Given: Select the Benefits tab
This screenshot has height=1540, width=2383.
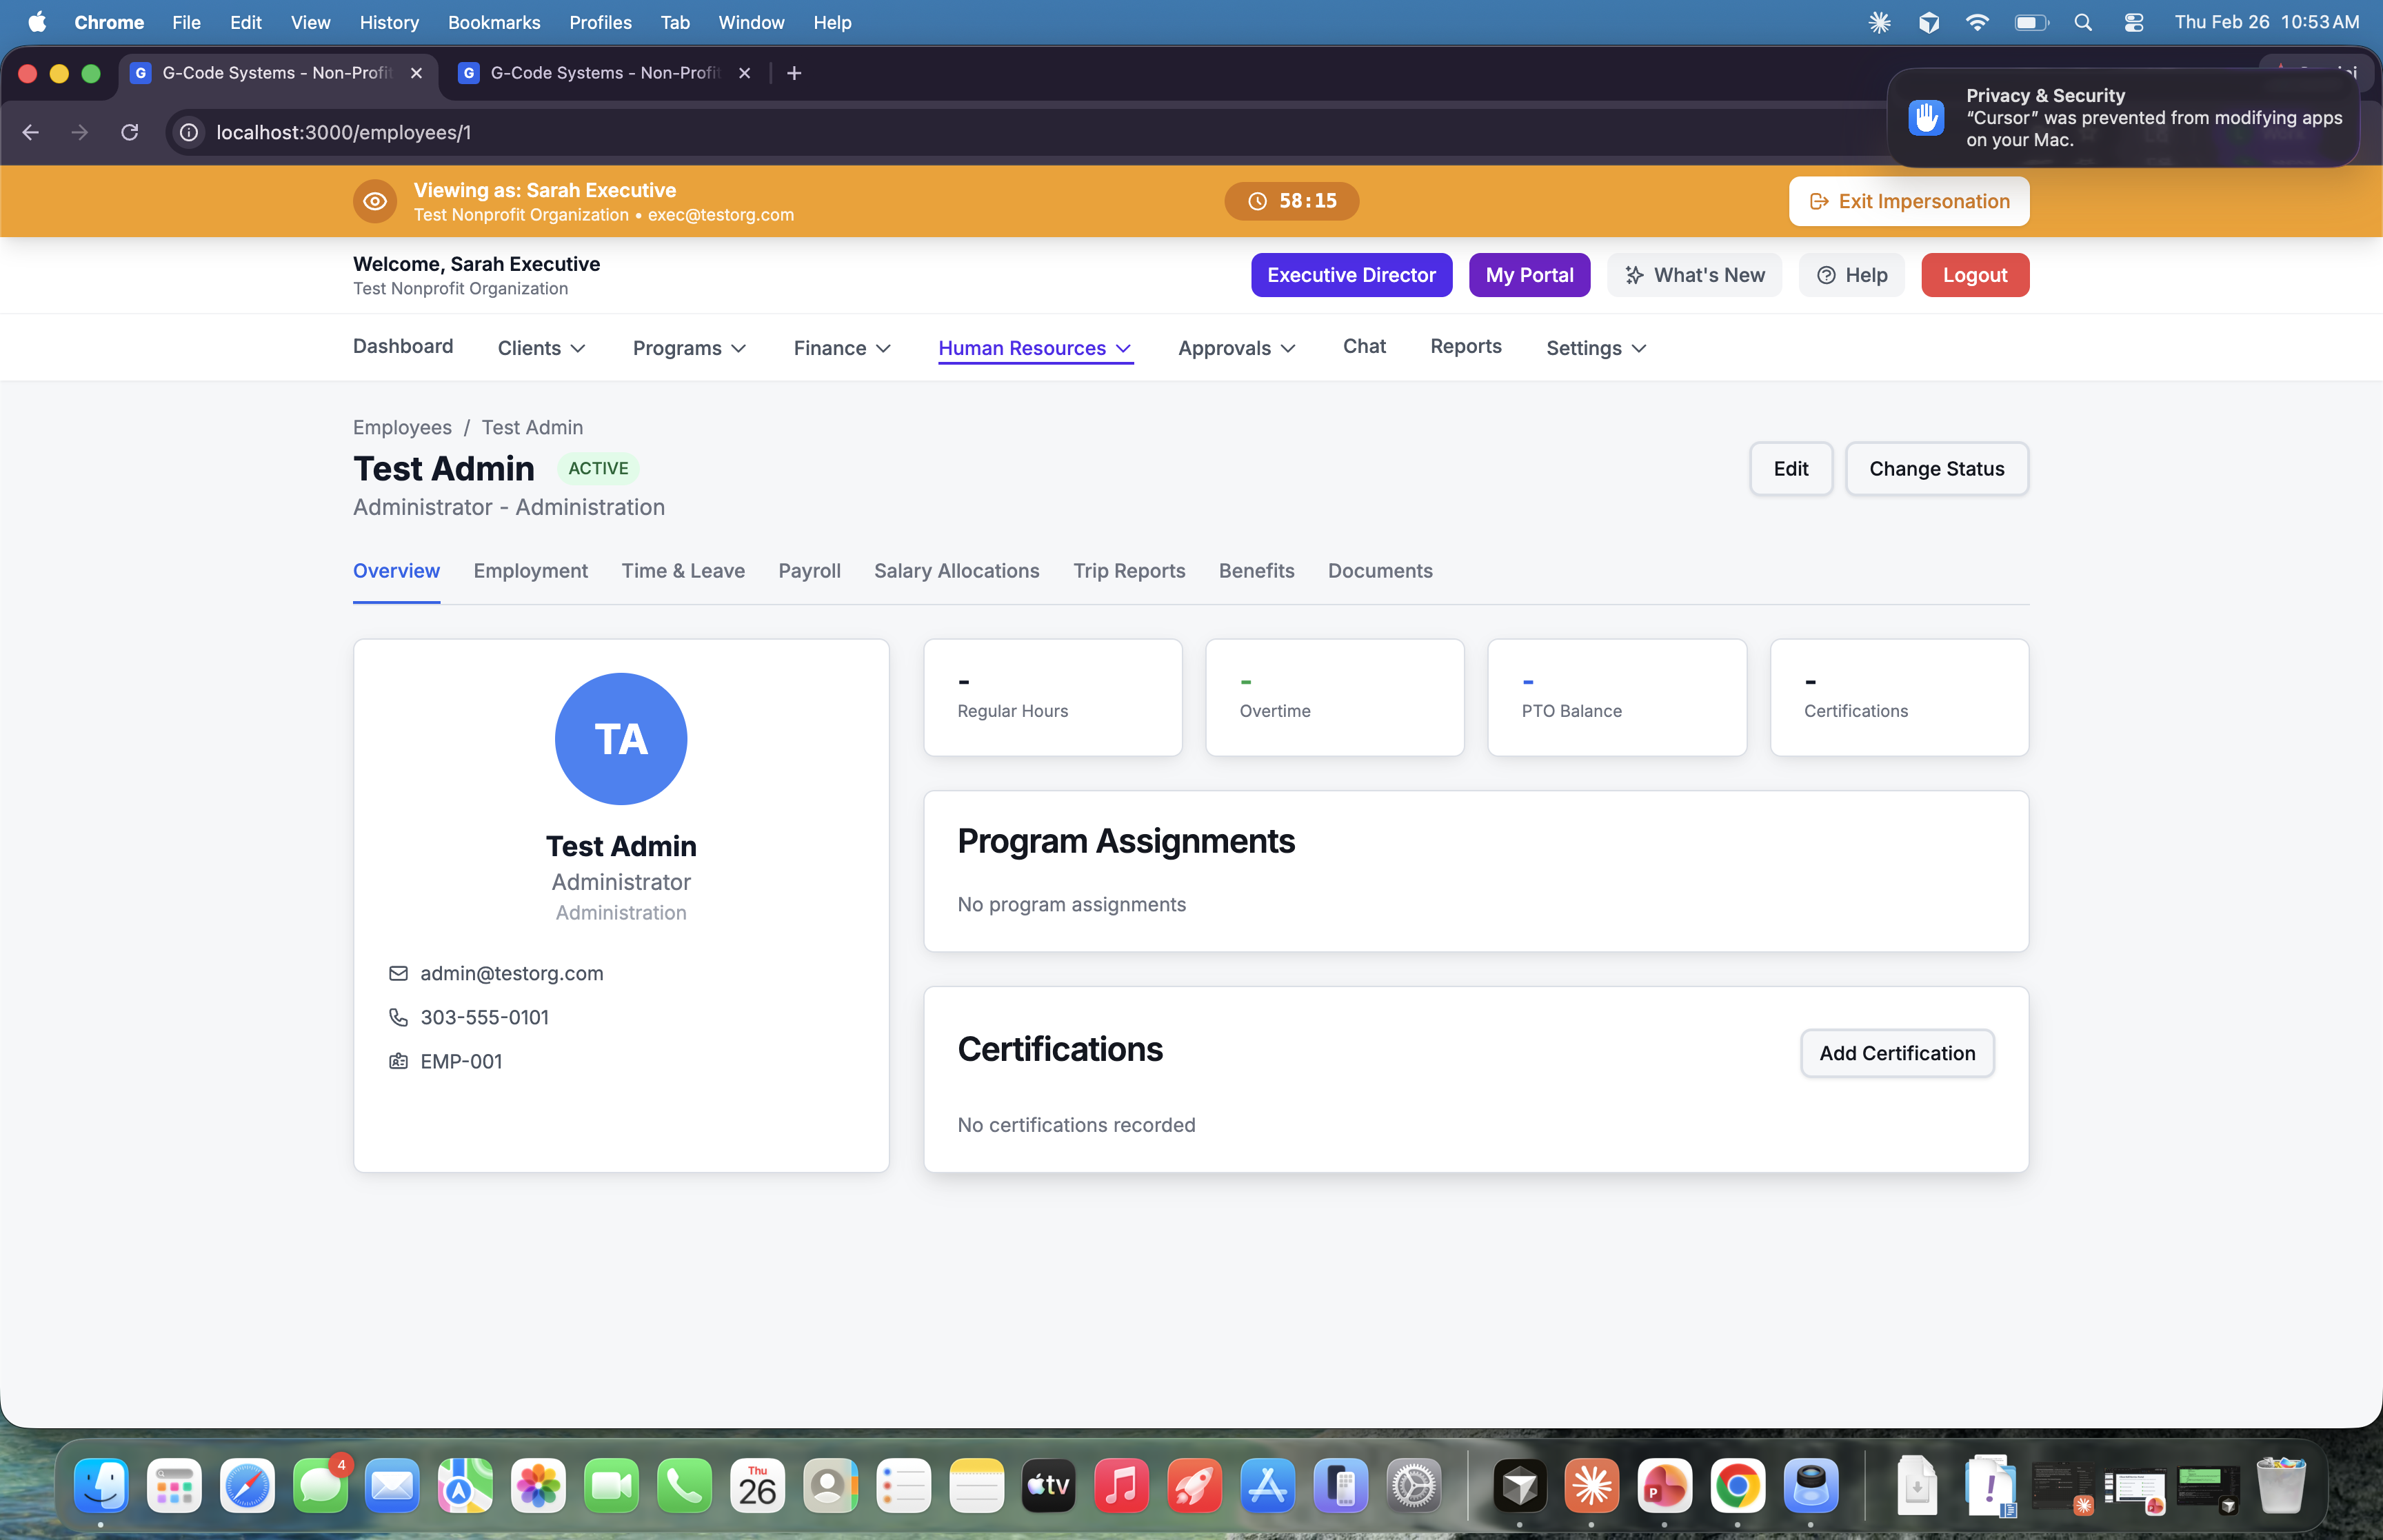Looking at the screenshot, I should pyautogui.click(x=1256, y=571).
